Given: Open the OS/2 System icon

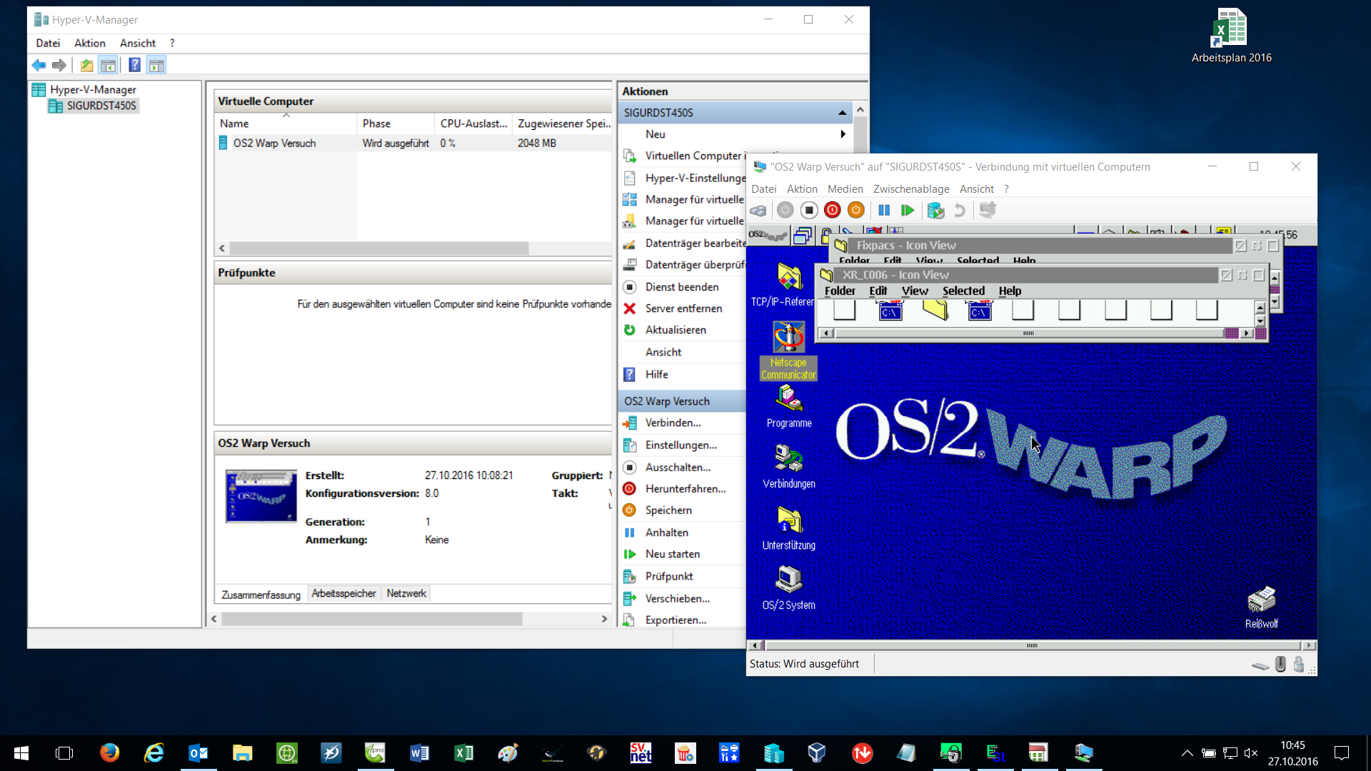Looking at the screenshot, I should pos(788,588).
